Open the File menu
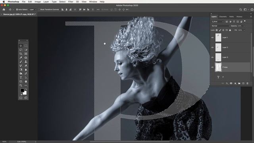 24,2
